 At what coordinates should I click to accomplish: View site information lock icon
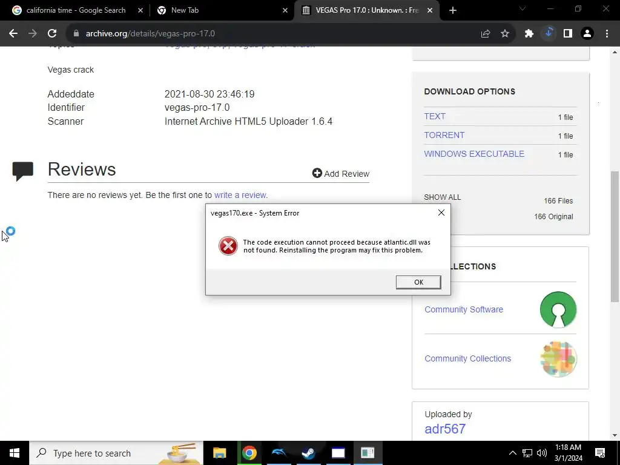click(76, 34)
